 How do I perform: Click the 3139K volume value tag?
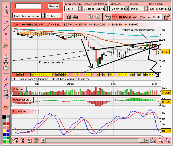point(166,93)
